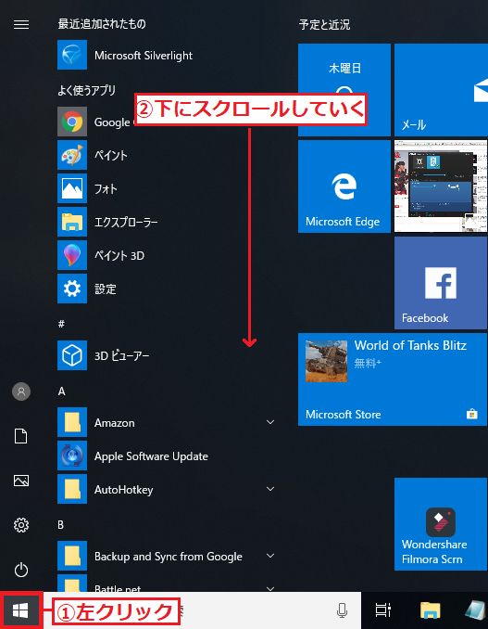Open the フォト app icon
The height and width of the screenshot is (629, 488).
pyautogui.click(x=72, y=188)
